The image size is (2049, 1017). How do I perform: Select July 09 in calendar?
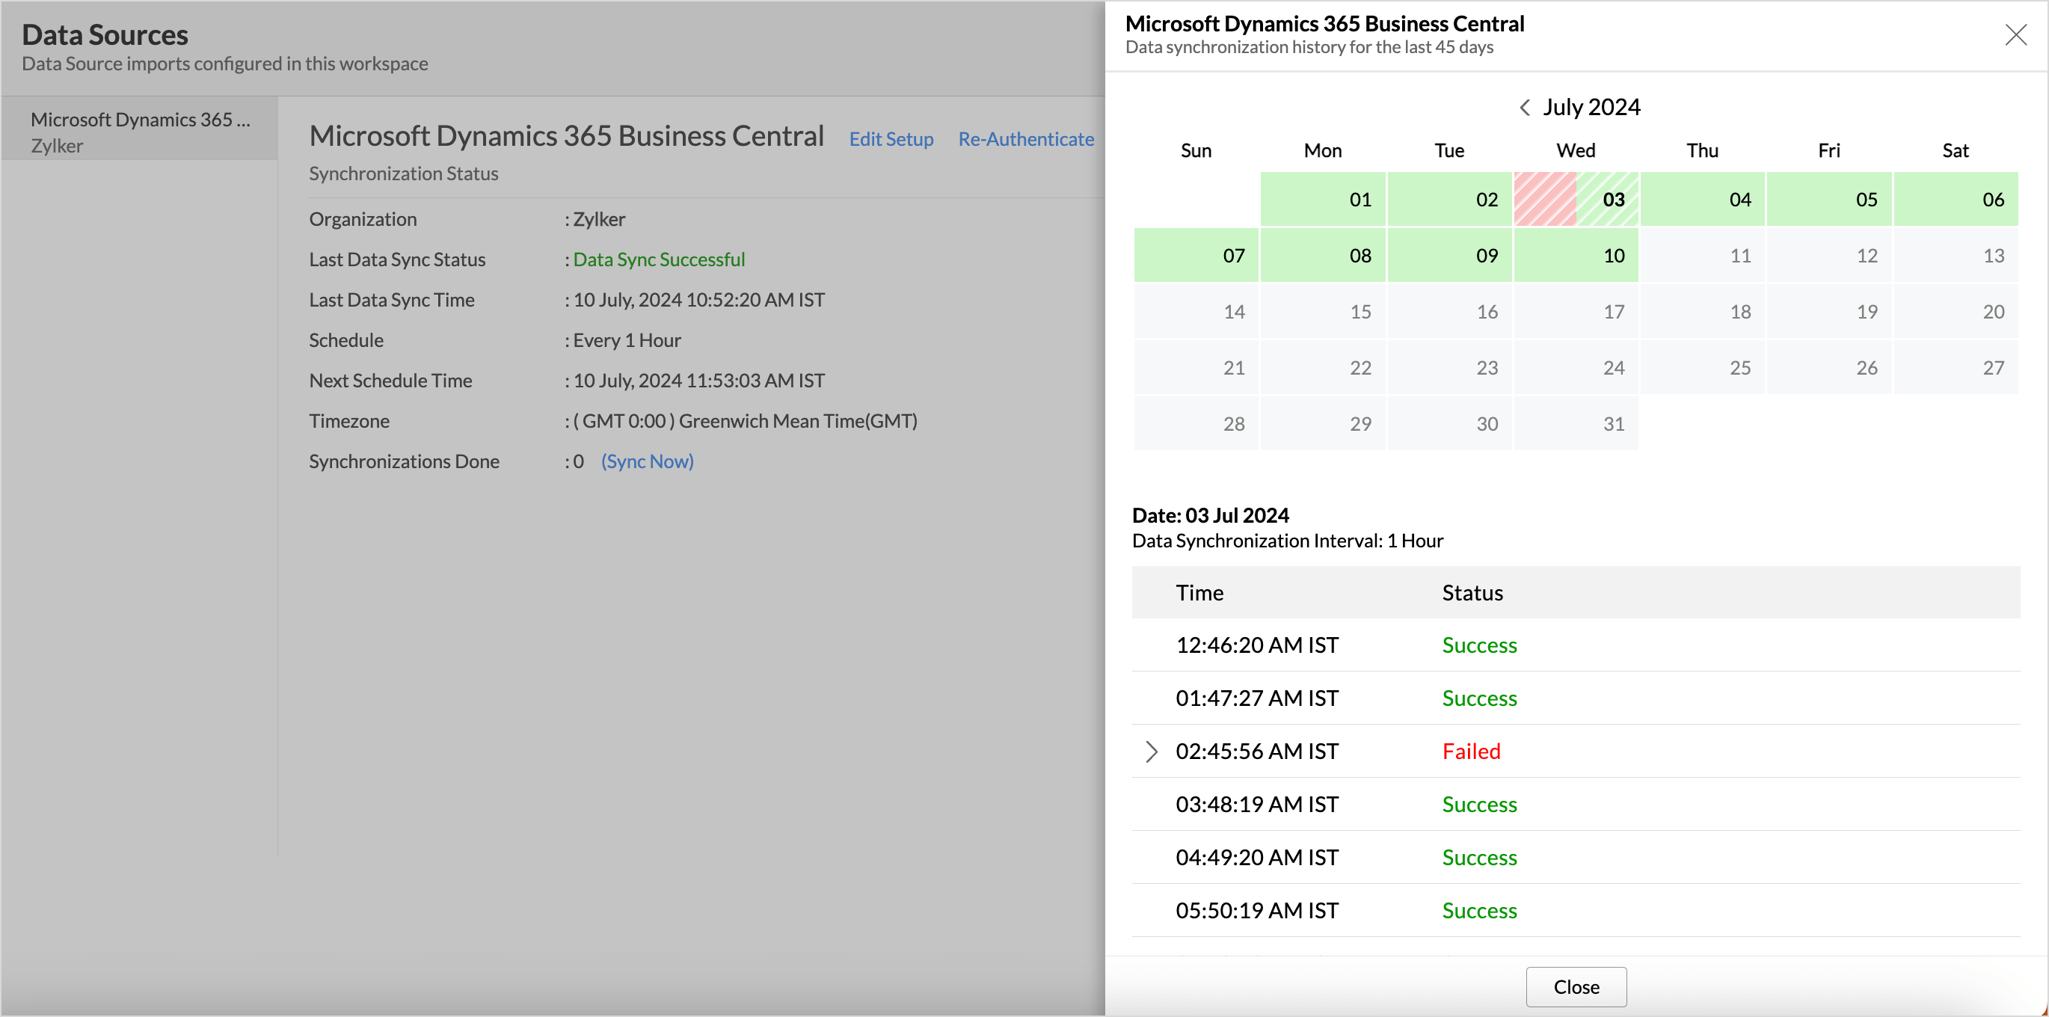[1449, 255]
